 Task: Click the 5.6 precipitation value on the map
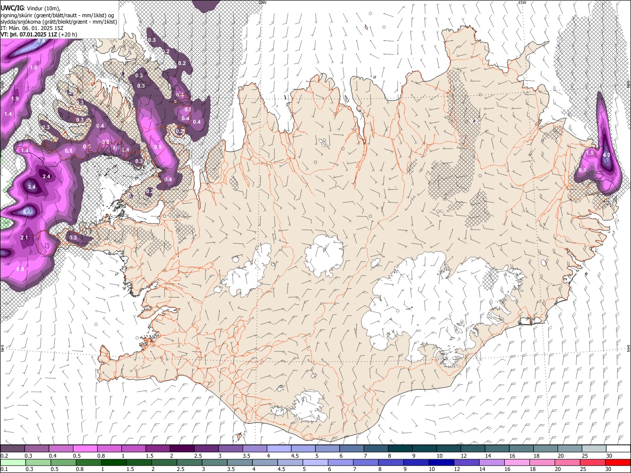[x=41, y=41]
